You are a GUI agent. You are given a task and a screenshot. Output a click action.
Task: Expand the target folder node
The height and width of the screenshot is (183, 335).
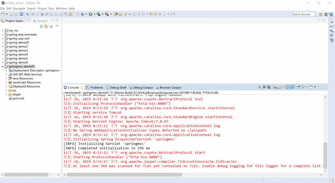tap(6, 94)
